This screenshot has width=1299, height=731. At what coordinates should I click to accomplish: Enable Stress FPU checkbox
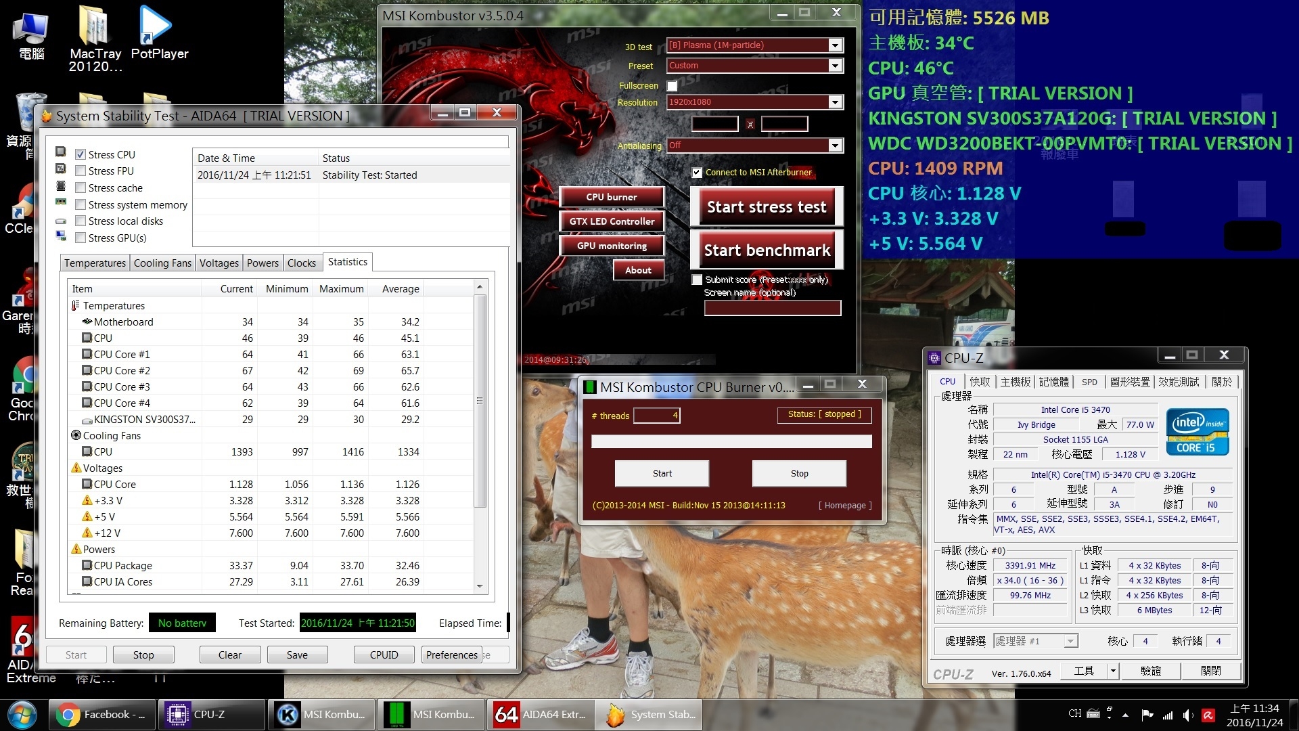tap(81, 171)
